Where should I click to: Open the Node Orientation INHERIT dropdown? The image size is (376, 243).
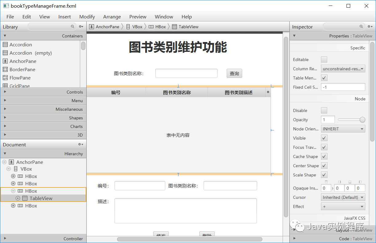pyautogui.click(x=343, y=129)
